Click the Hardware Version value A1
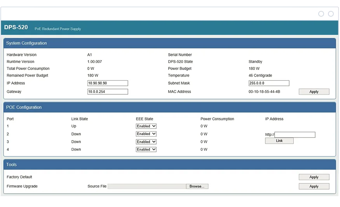340x207 pixels. pyautogui.click(x=89, y=55)
